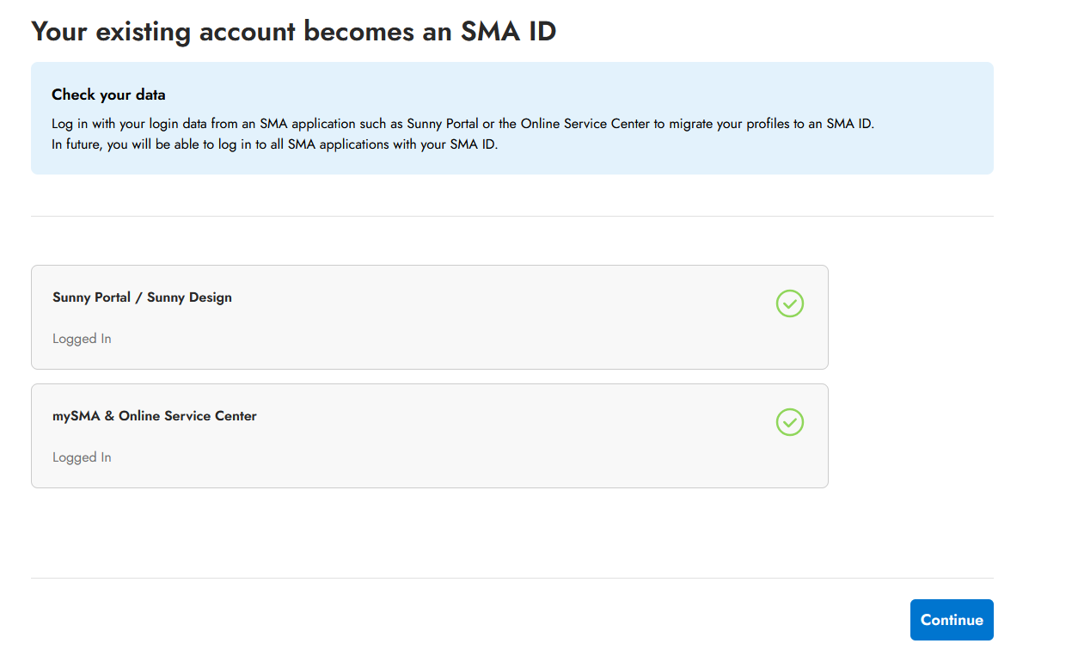Click the Logged In status under Sunny Portal
Viewport: 1078px width, 668px height.
82,338
